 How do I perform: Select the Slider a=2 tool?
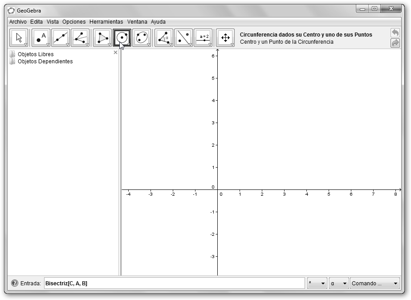coord(203,38)
